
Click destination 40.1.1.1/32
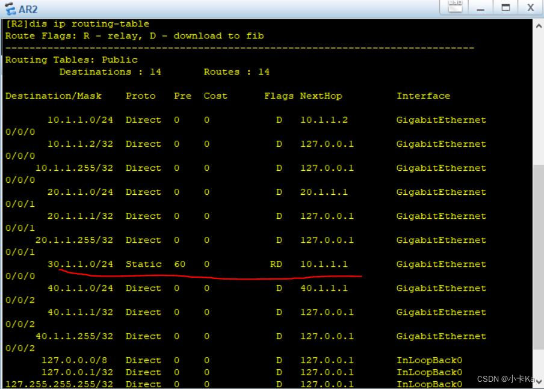point(80,312)
